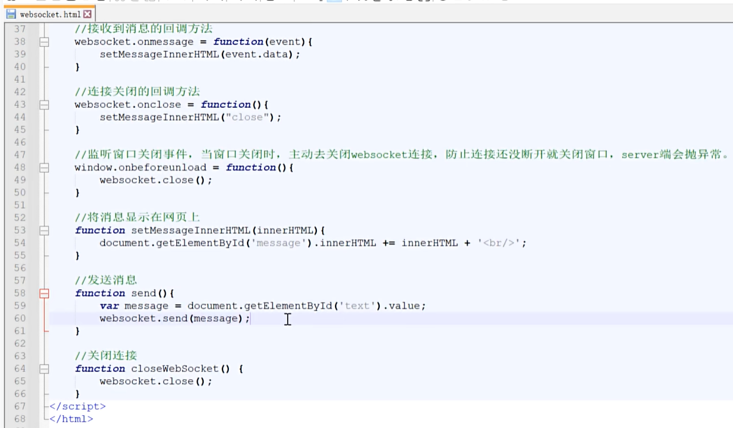Click the </script> closing tag
Image resolution: width=733 pixels, height=428 pixels.
pos(78,406)
